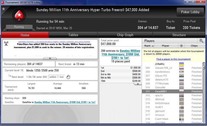207x126 pixels.
Task: Click Cash14axb's country flag
Action: pos(182,119)
